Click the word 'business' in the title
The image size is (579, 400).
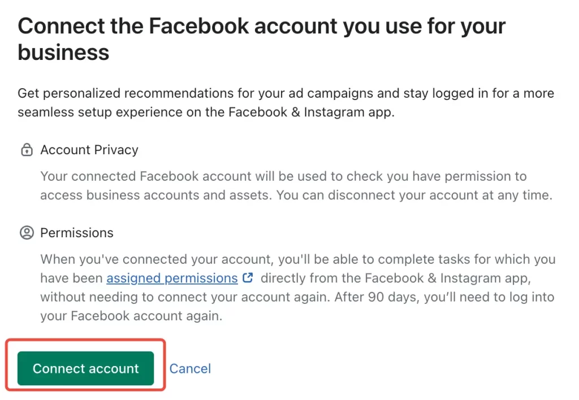click(x=63, y=53)
